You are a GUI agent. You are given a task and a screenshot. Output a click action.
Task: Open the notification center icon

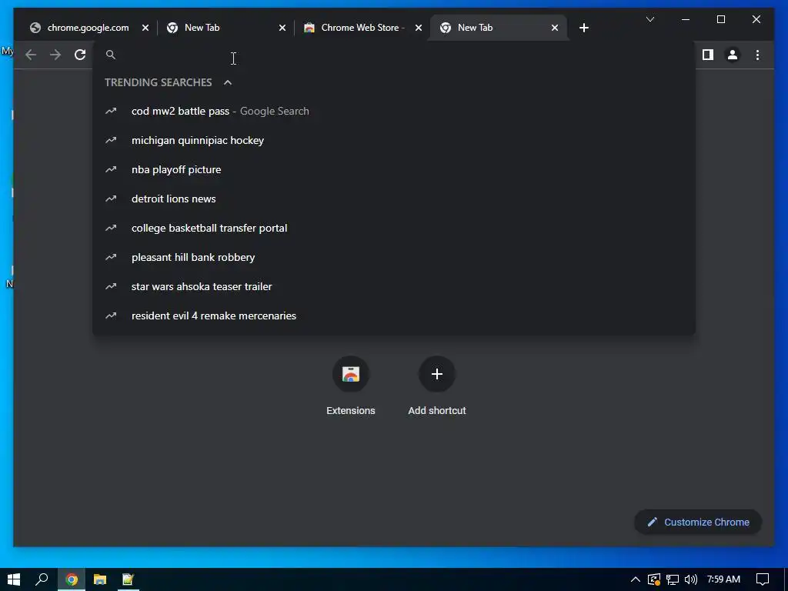[x=763, y=579]
